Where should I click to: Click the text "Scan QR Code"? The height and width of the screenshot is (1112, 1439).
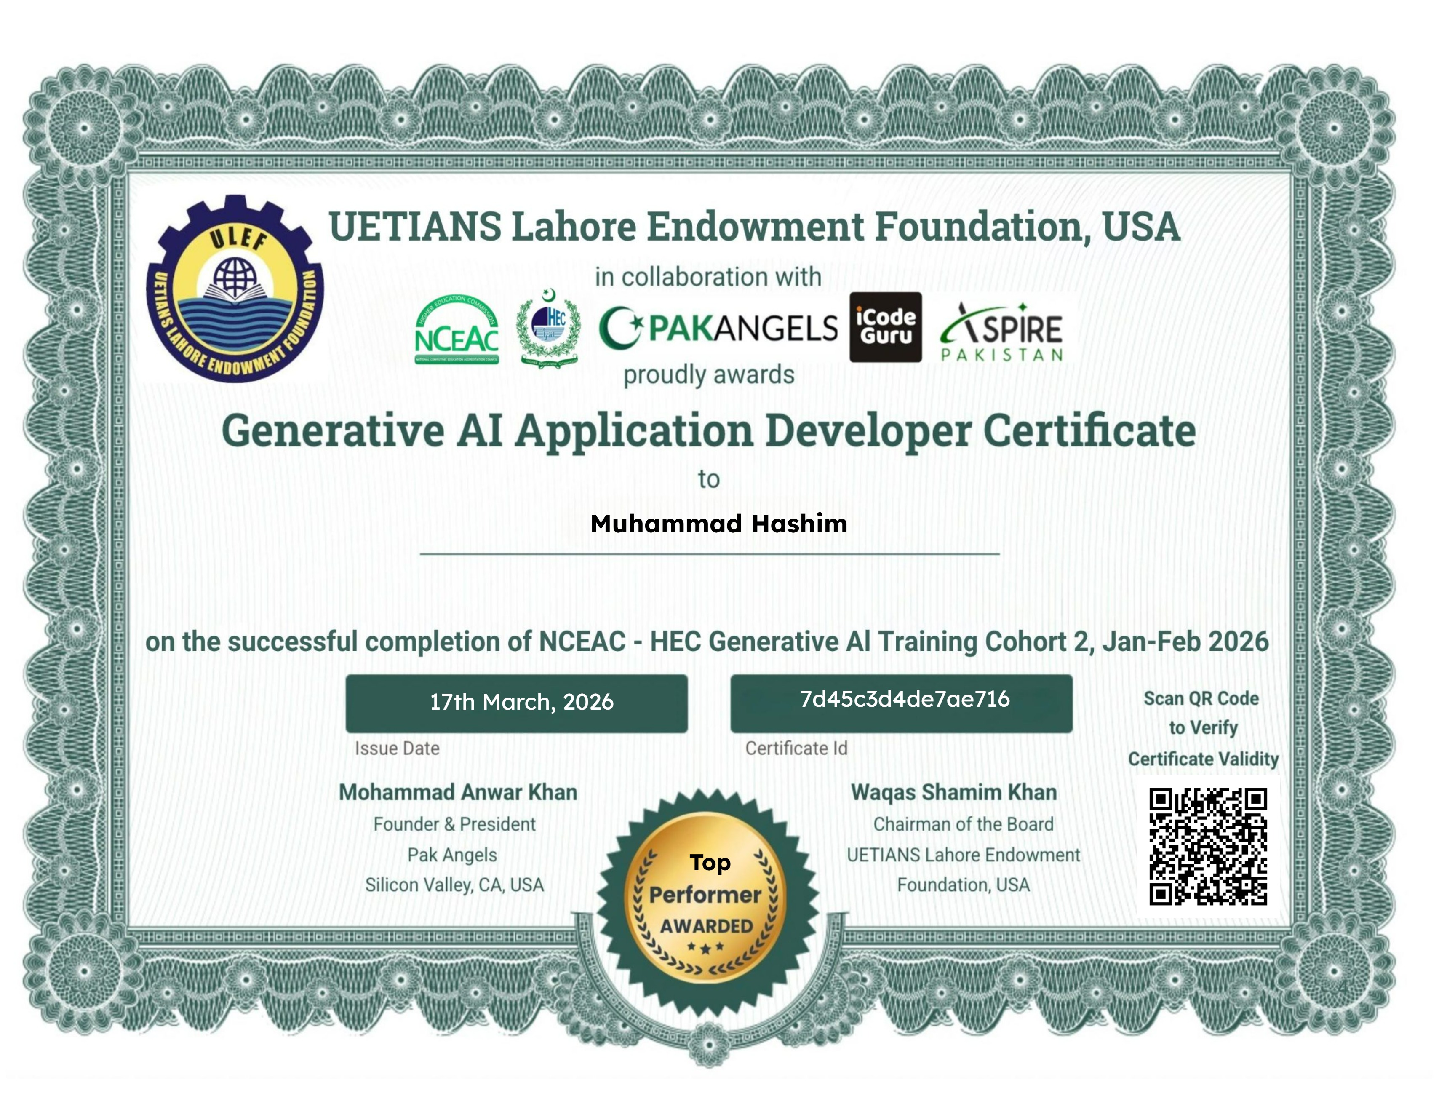click(1201, 699)
